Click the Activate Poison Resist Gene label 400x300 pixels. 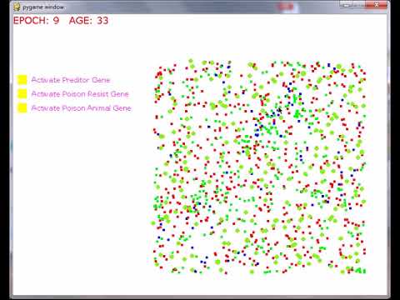[80, 94]
